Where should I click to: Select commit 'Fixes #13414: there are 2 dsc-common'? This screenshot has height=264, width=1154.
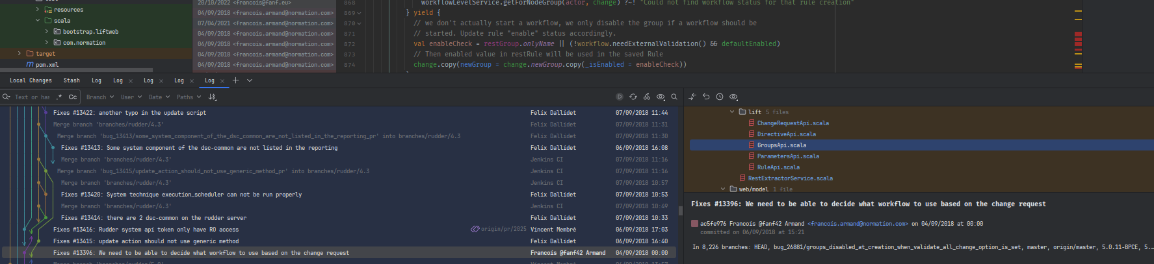[153, 218]
